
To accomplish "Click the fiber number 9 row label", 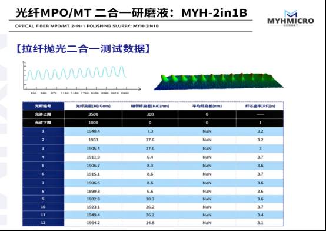I will point(43,199).
